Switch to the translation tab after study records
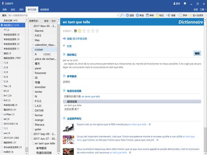 44,10
